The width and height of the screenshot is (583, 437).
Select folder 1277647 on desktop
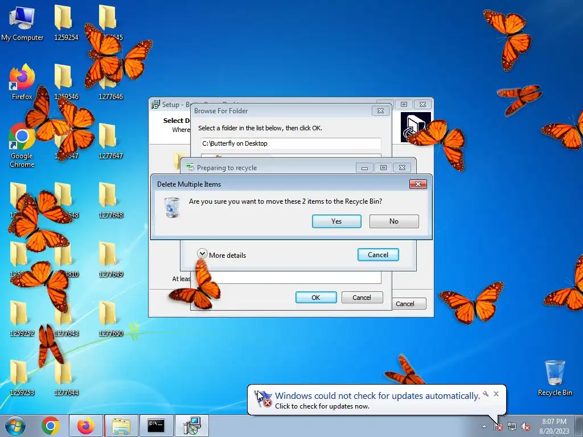(110, 141)
